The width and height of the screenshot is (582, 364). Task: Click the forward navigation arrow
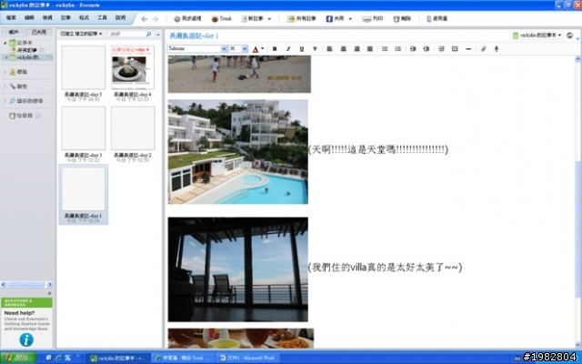point(156,19)
